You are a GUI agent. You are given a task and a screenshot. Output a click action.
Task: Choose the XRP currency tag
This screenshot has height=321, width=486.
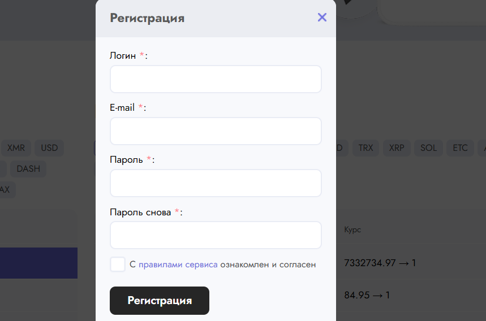[397, 148]
